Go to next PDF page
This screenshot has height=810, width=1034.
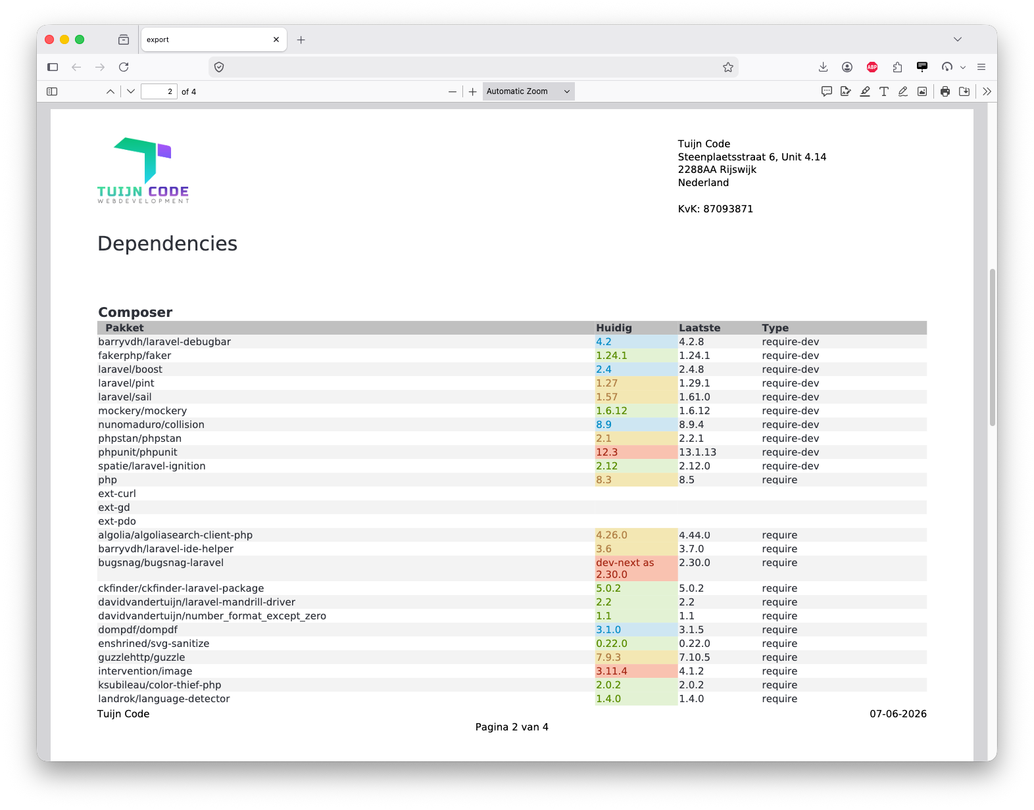(131, 91)
